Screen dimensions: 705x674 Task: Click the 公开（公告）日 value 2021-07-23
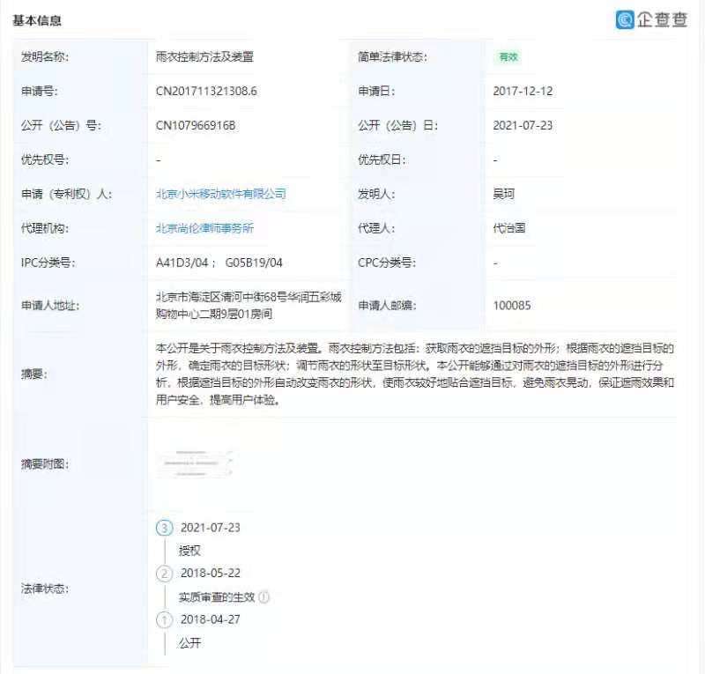point(523,125)
